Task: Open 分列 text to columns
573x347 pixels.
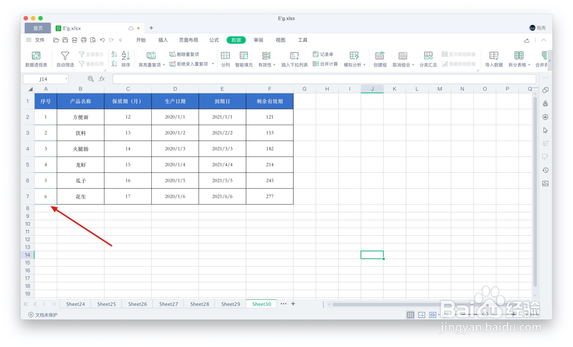Action: pyautogui.click(x=225, y=59)
